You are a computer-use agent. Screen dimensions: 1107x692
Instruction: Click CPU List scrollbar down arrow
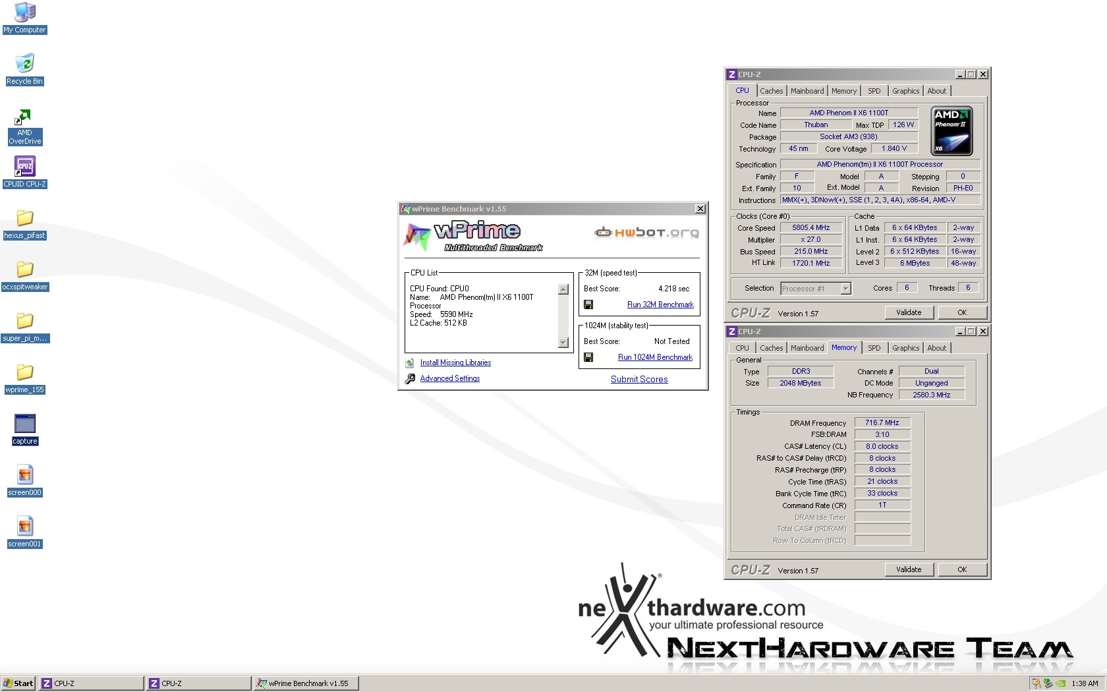point(563,342)
